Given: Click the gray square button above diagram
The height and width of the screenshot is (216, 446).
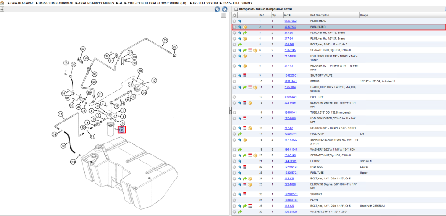Looking at the screenshot, I should tap(223, 15).
